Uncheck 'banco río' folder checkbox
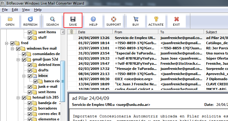This screenshot has width=228, height=121. click(35, 81)
